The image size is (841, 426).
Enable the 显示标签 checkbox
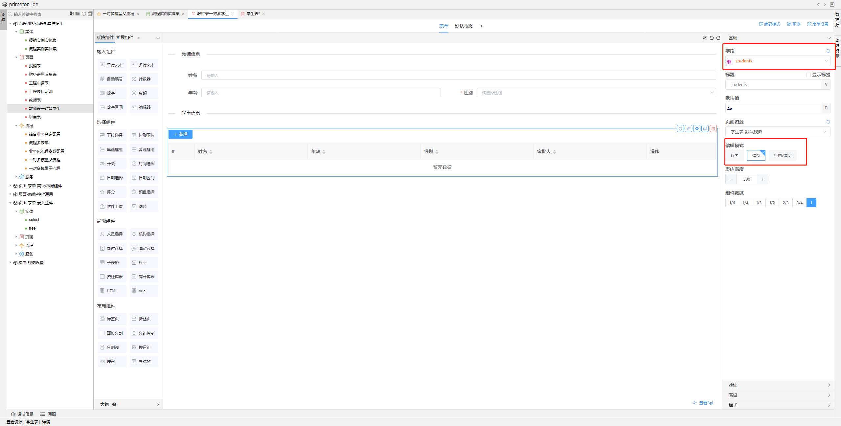[x=808, y=75]
